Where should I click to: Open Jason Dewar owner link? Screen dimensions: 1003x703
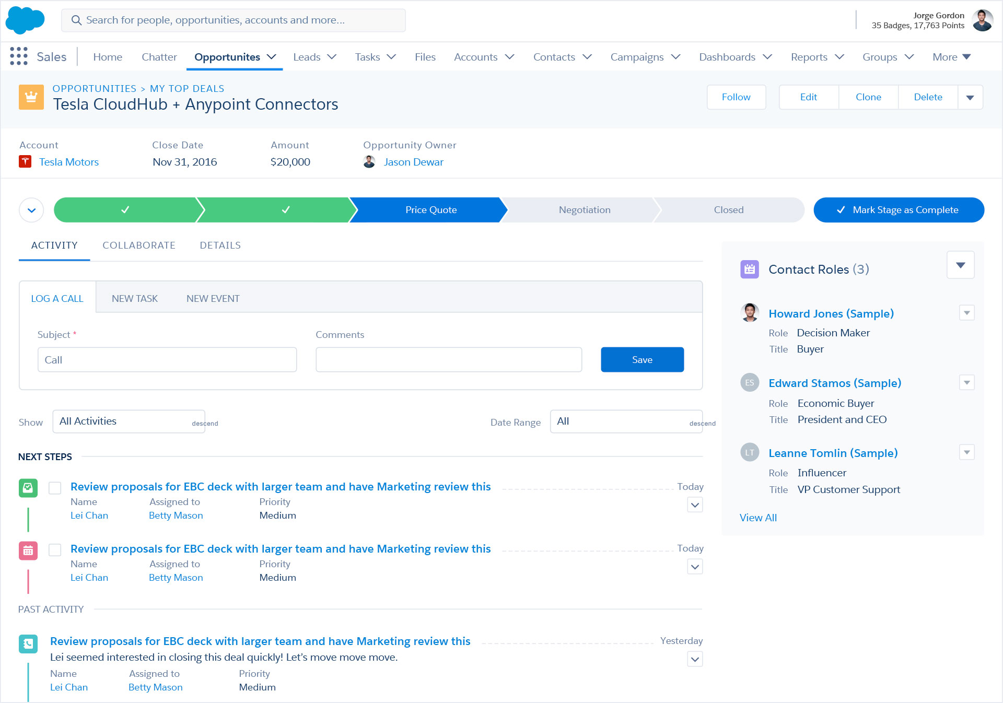pos(413,162)
